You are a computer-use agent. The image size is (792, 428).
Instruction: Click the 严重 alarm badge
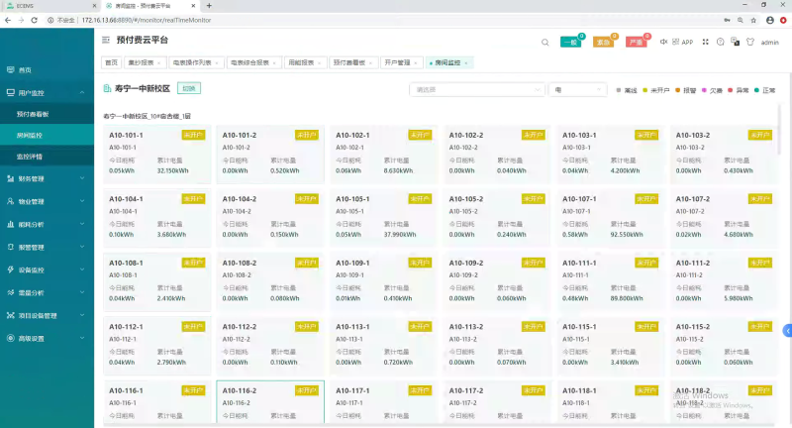pyautogui.click(x=636, y=42)
